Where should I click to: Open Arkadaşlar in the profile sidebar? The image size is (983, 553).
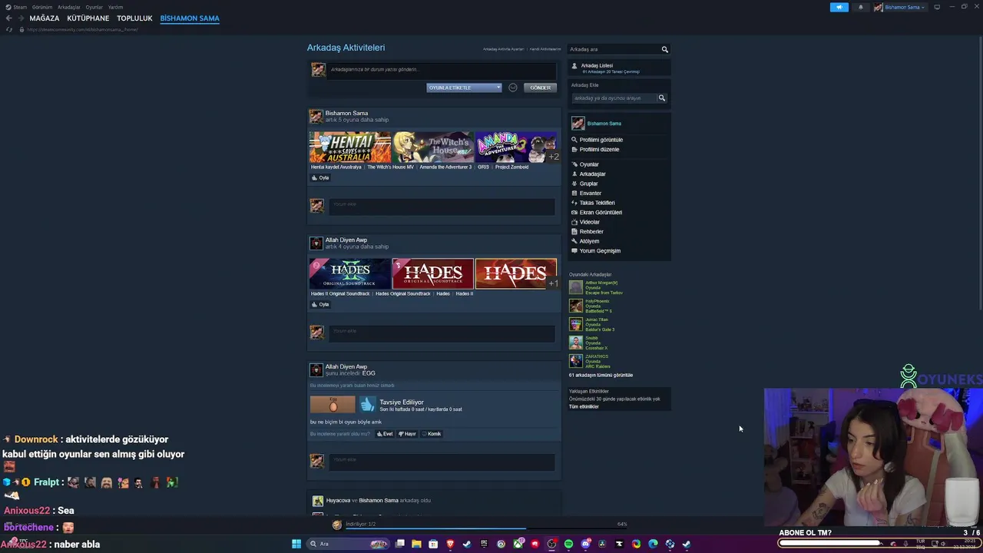[592, 174]
